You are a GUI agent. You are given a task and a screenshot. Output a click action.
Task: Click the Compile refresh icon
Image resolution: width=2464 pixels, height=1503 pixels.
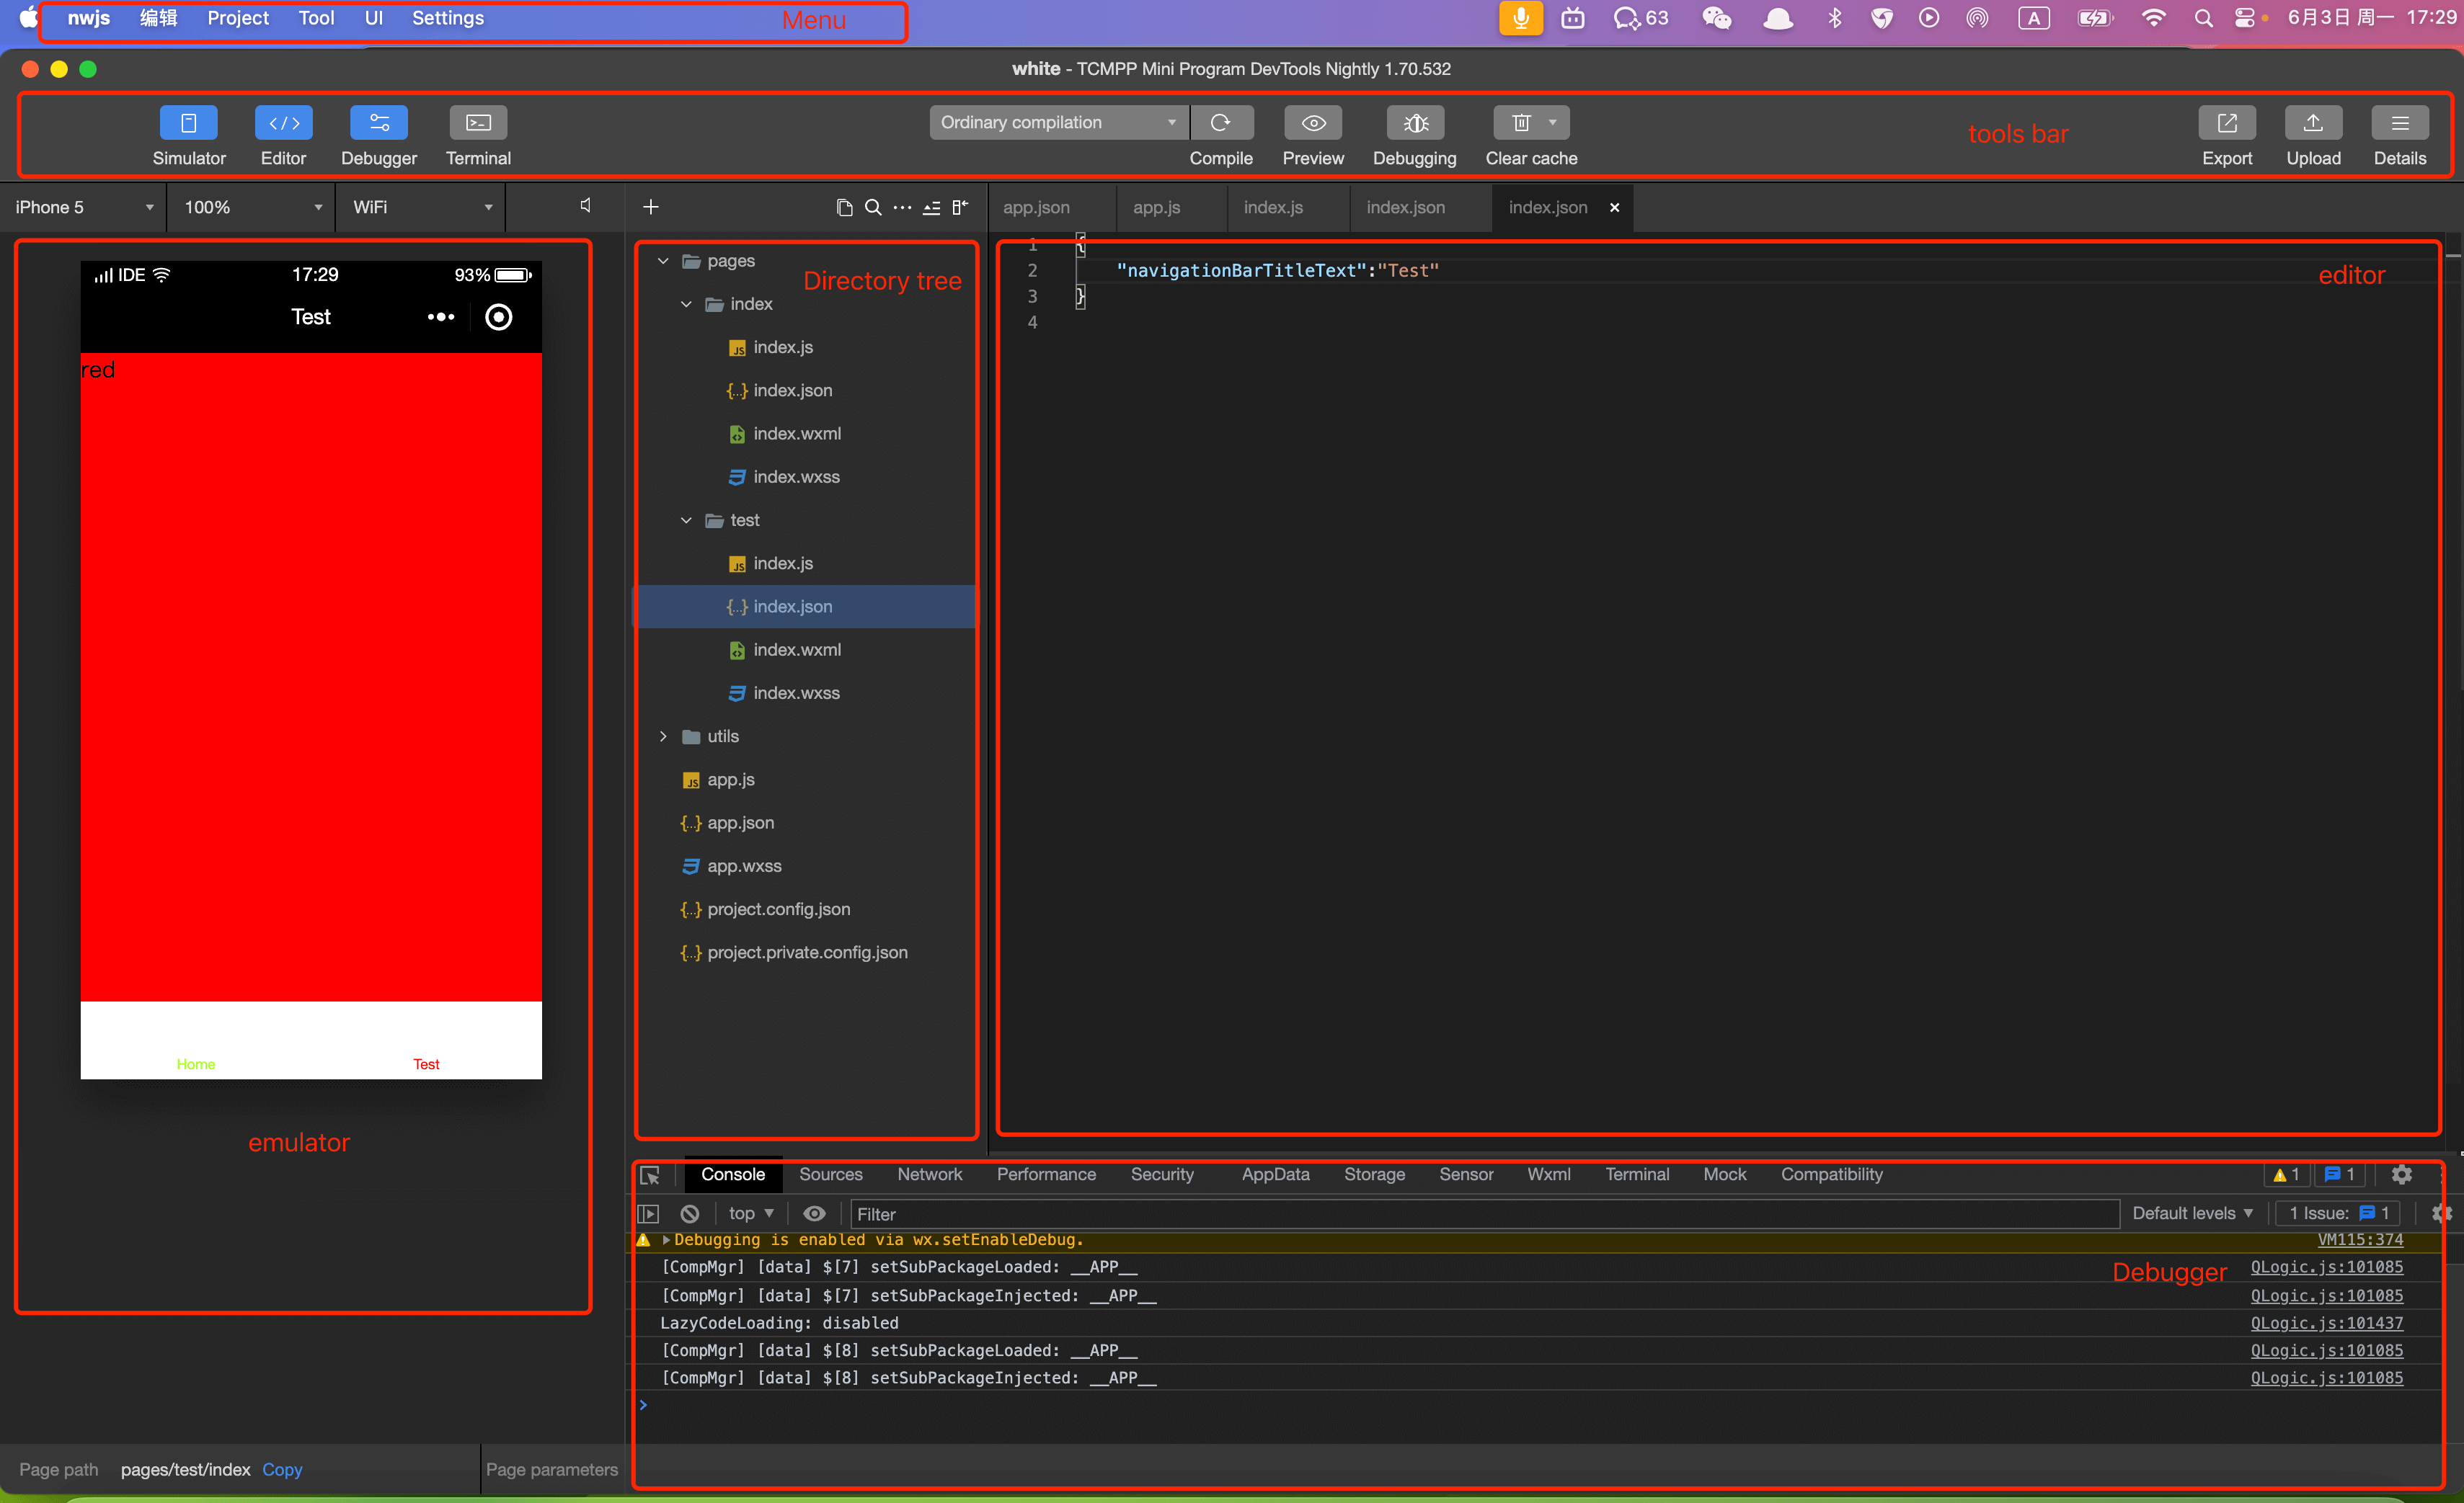(1220, 123)
